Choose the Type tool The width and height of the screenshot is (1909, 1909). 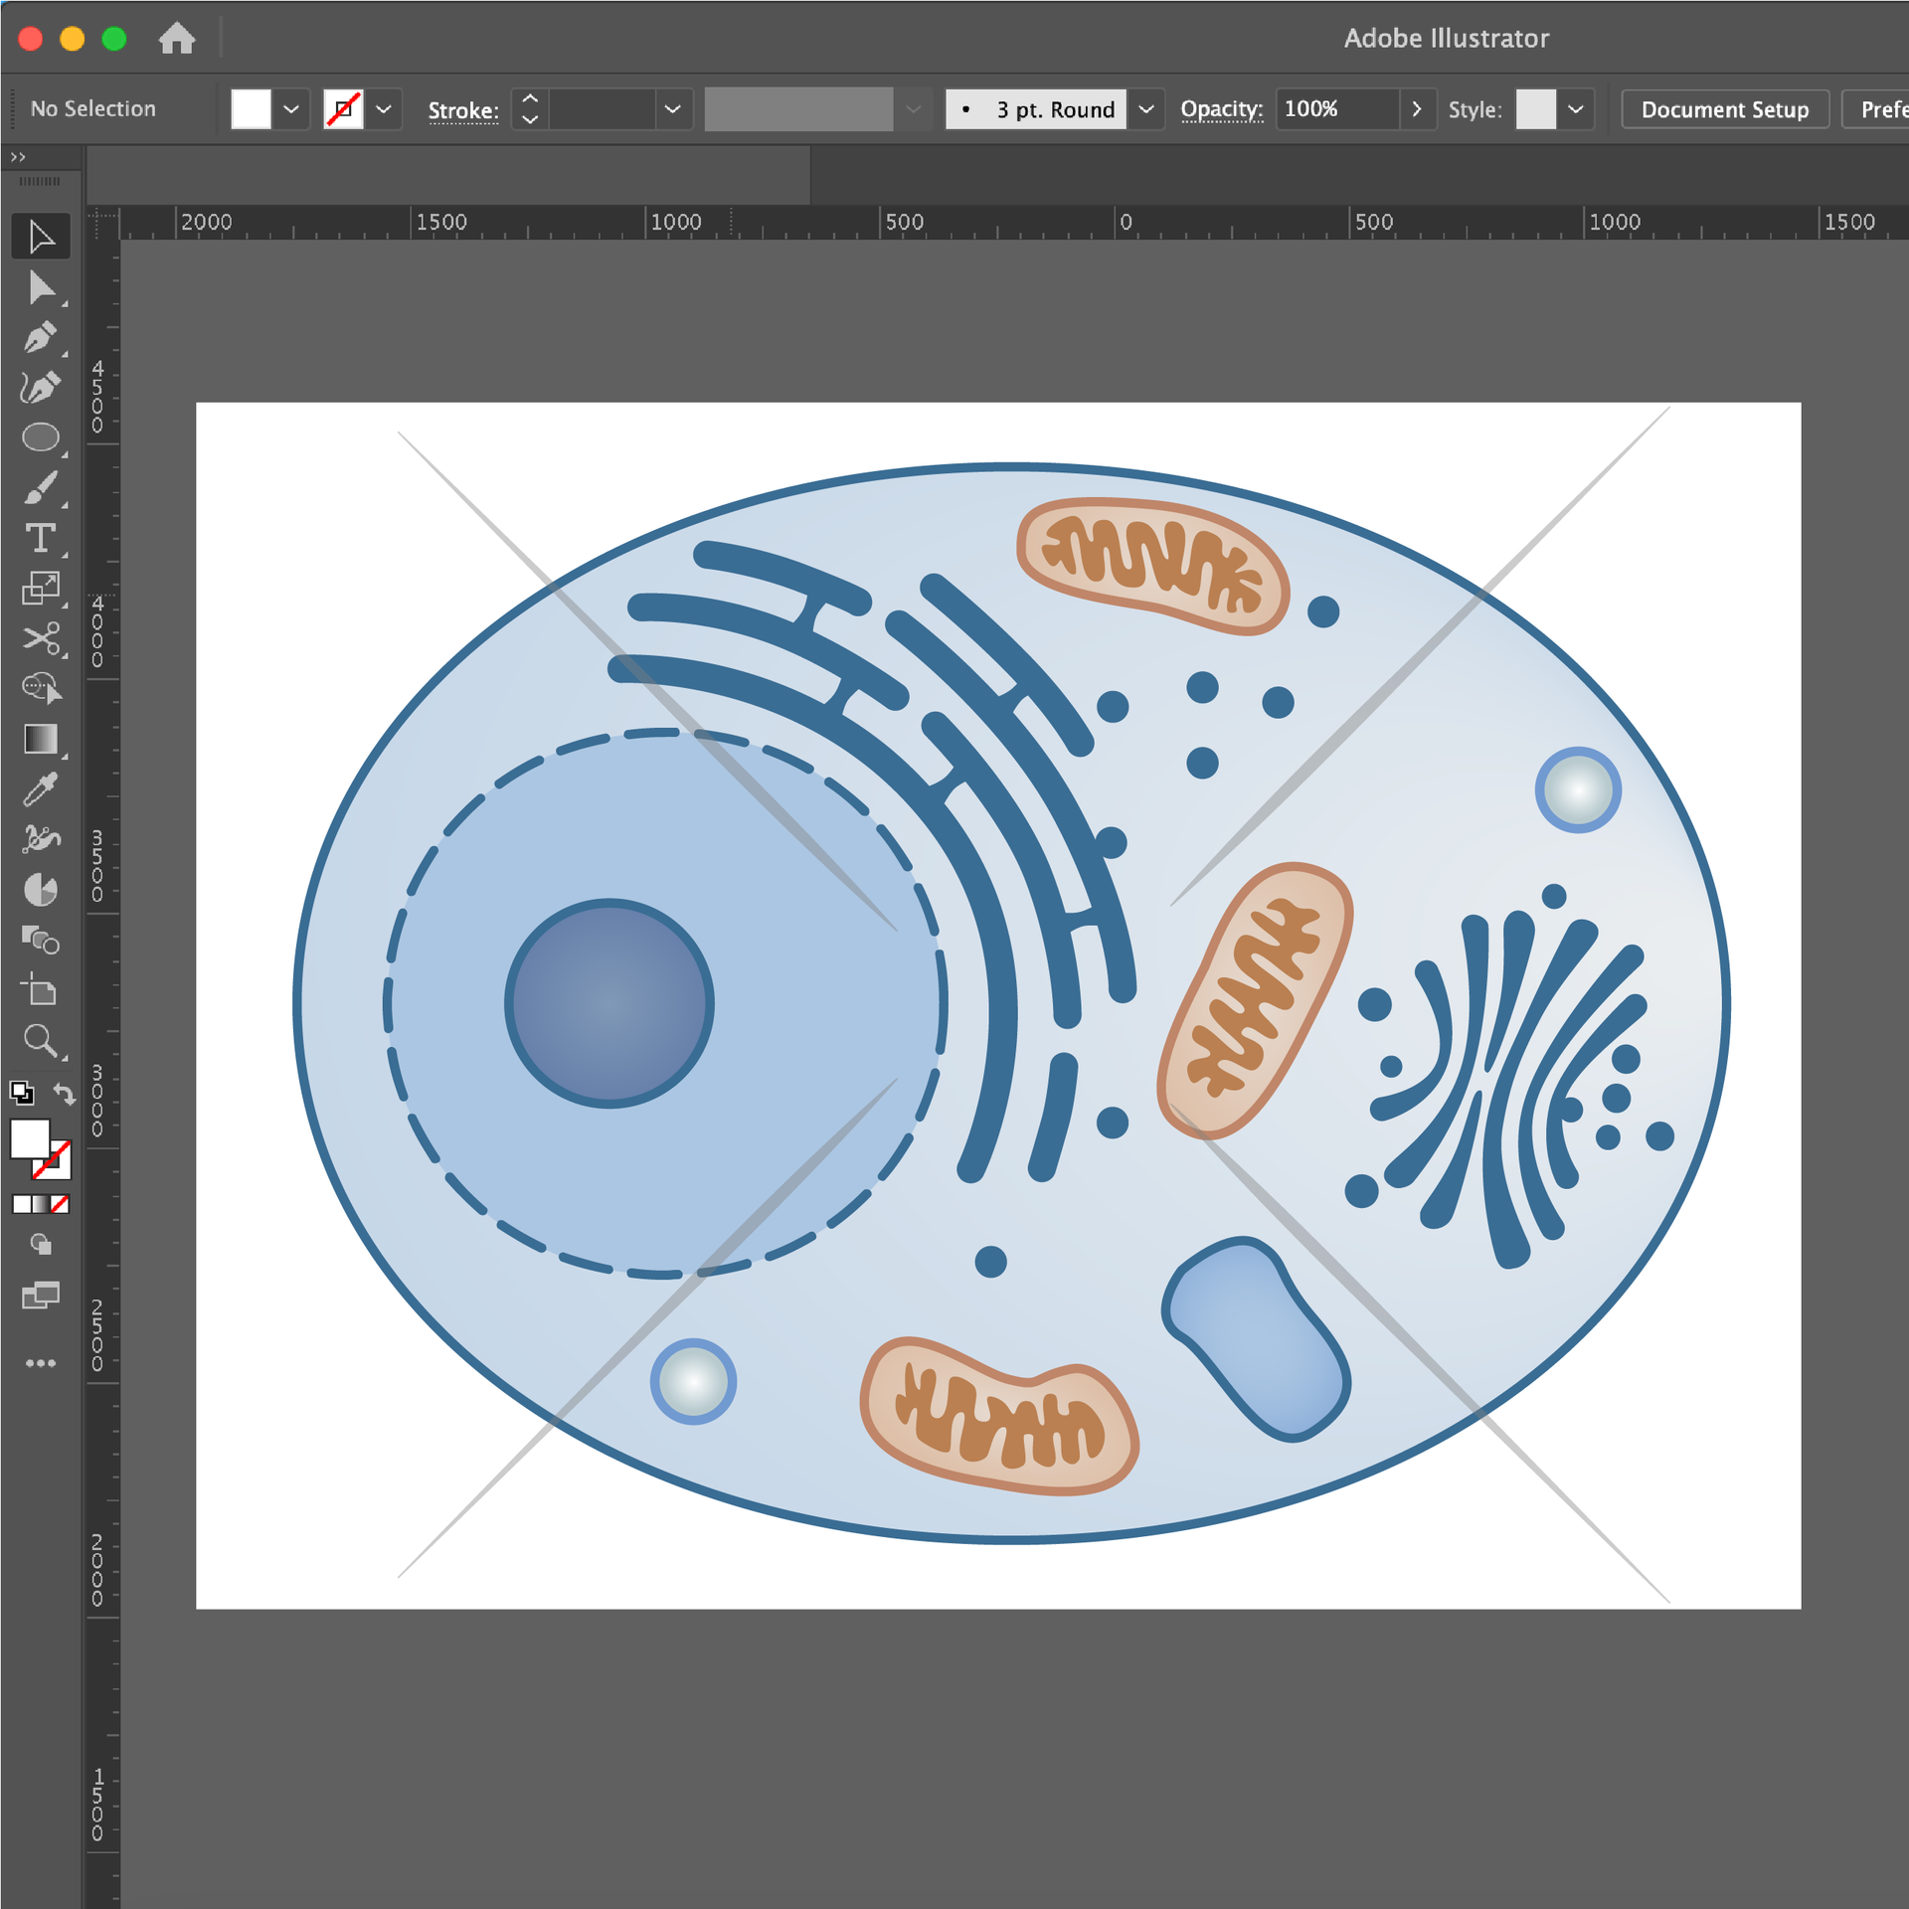click(41, 538)
